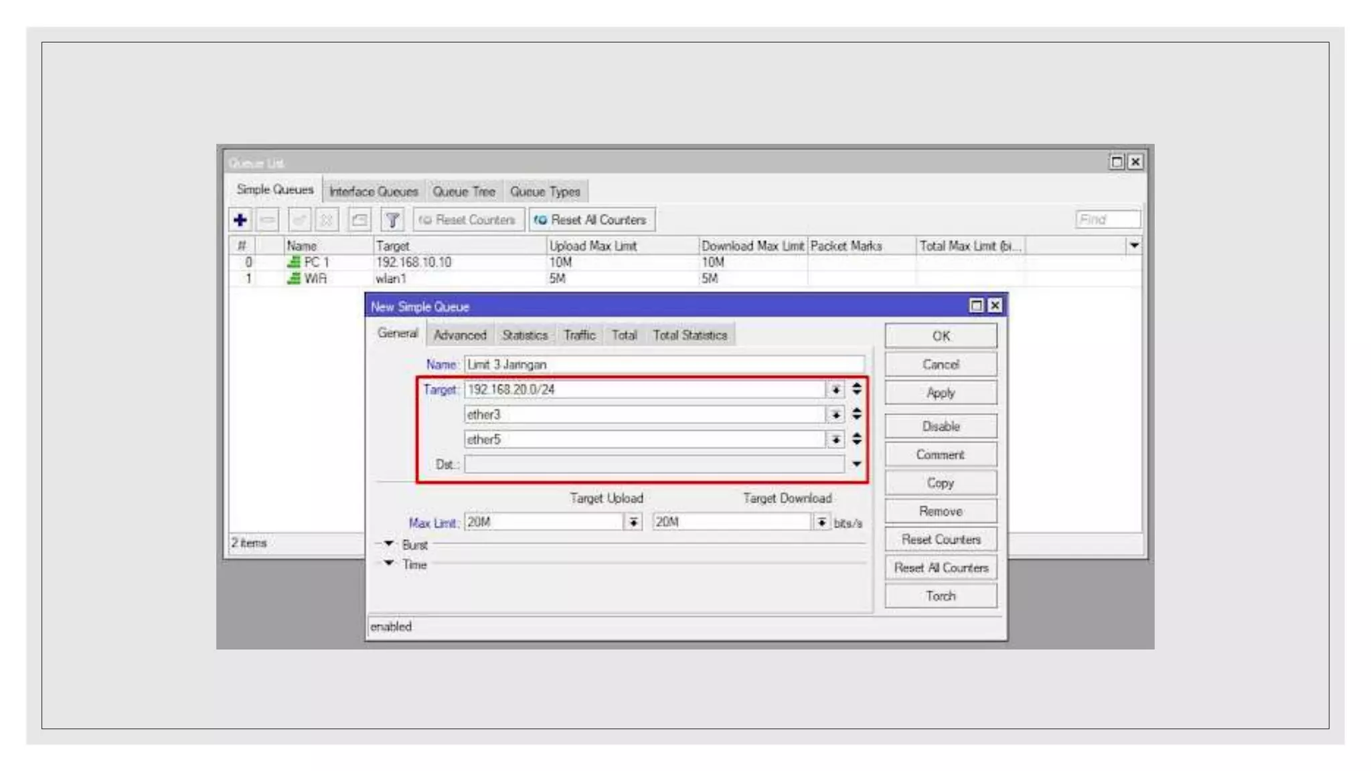Click the blue plus add queue icon
This screenshot has width=1371, height=771.
point(240,220)
